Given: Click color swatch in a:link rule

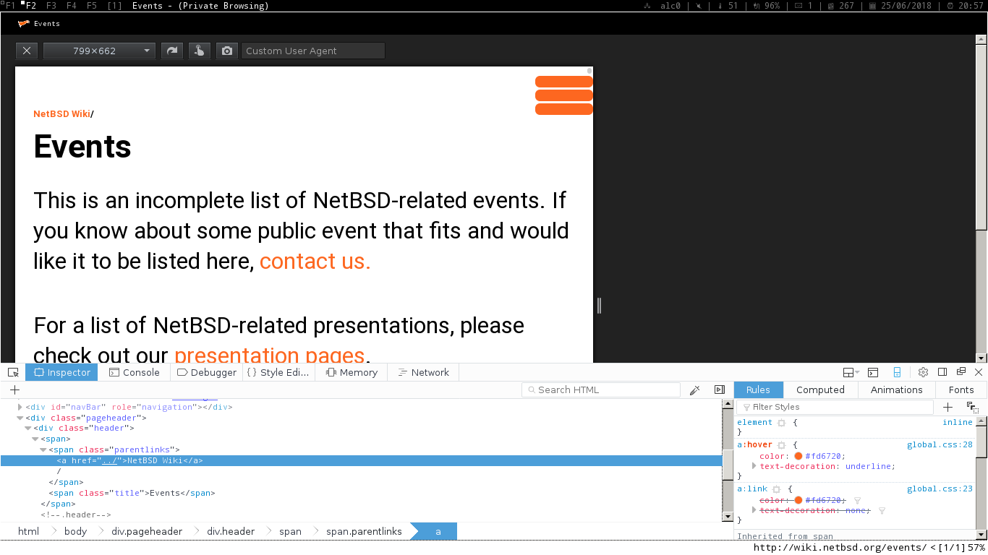Looking at the screenshot, I should coord(799,500).
